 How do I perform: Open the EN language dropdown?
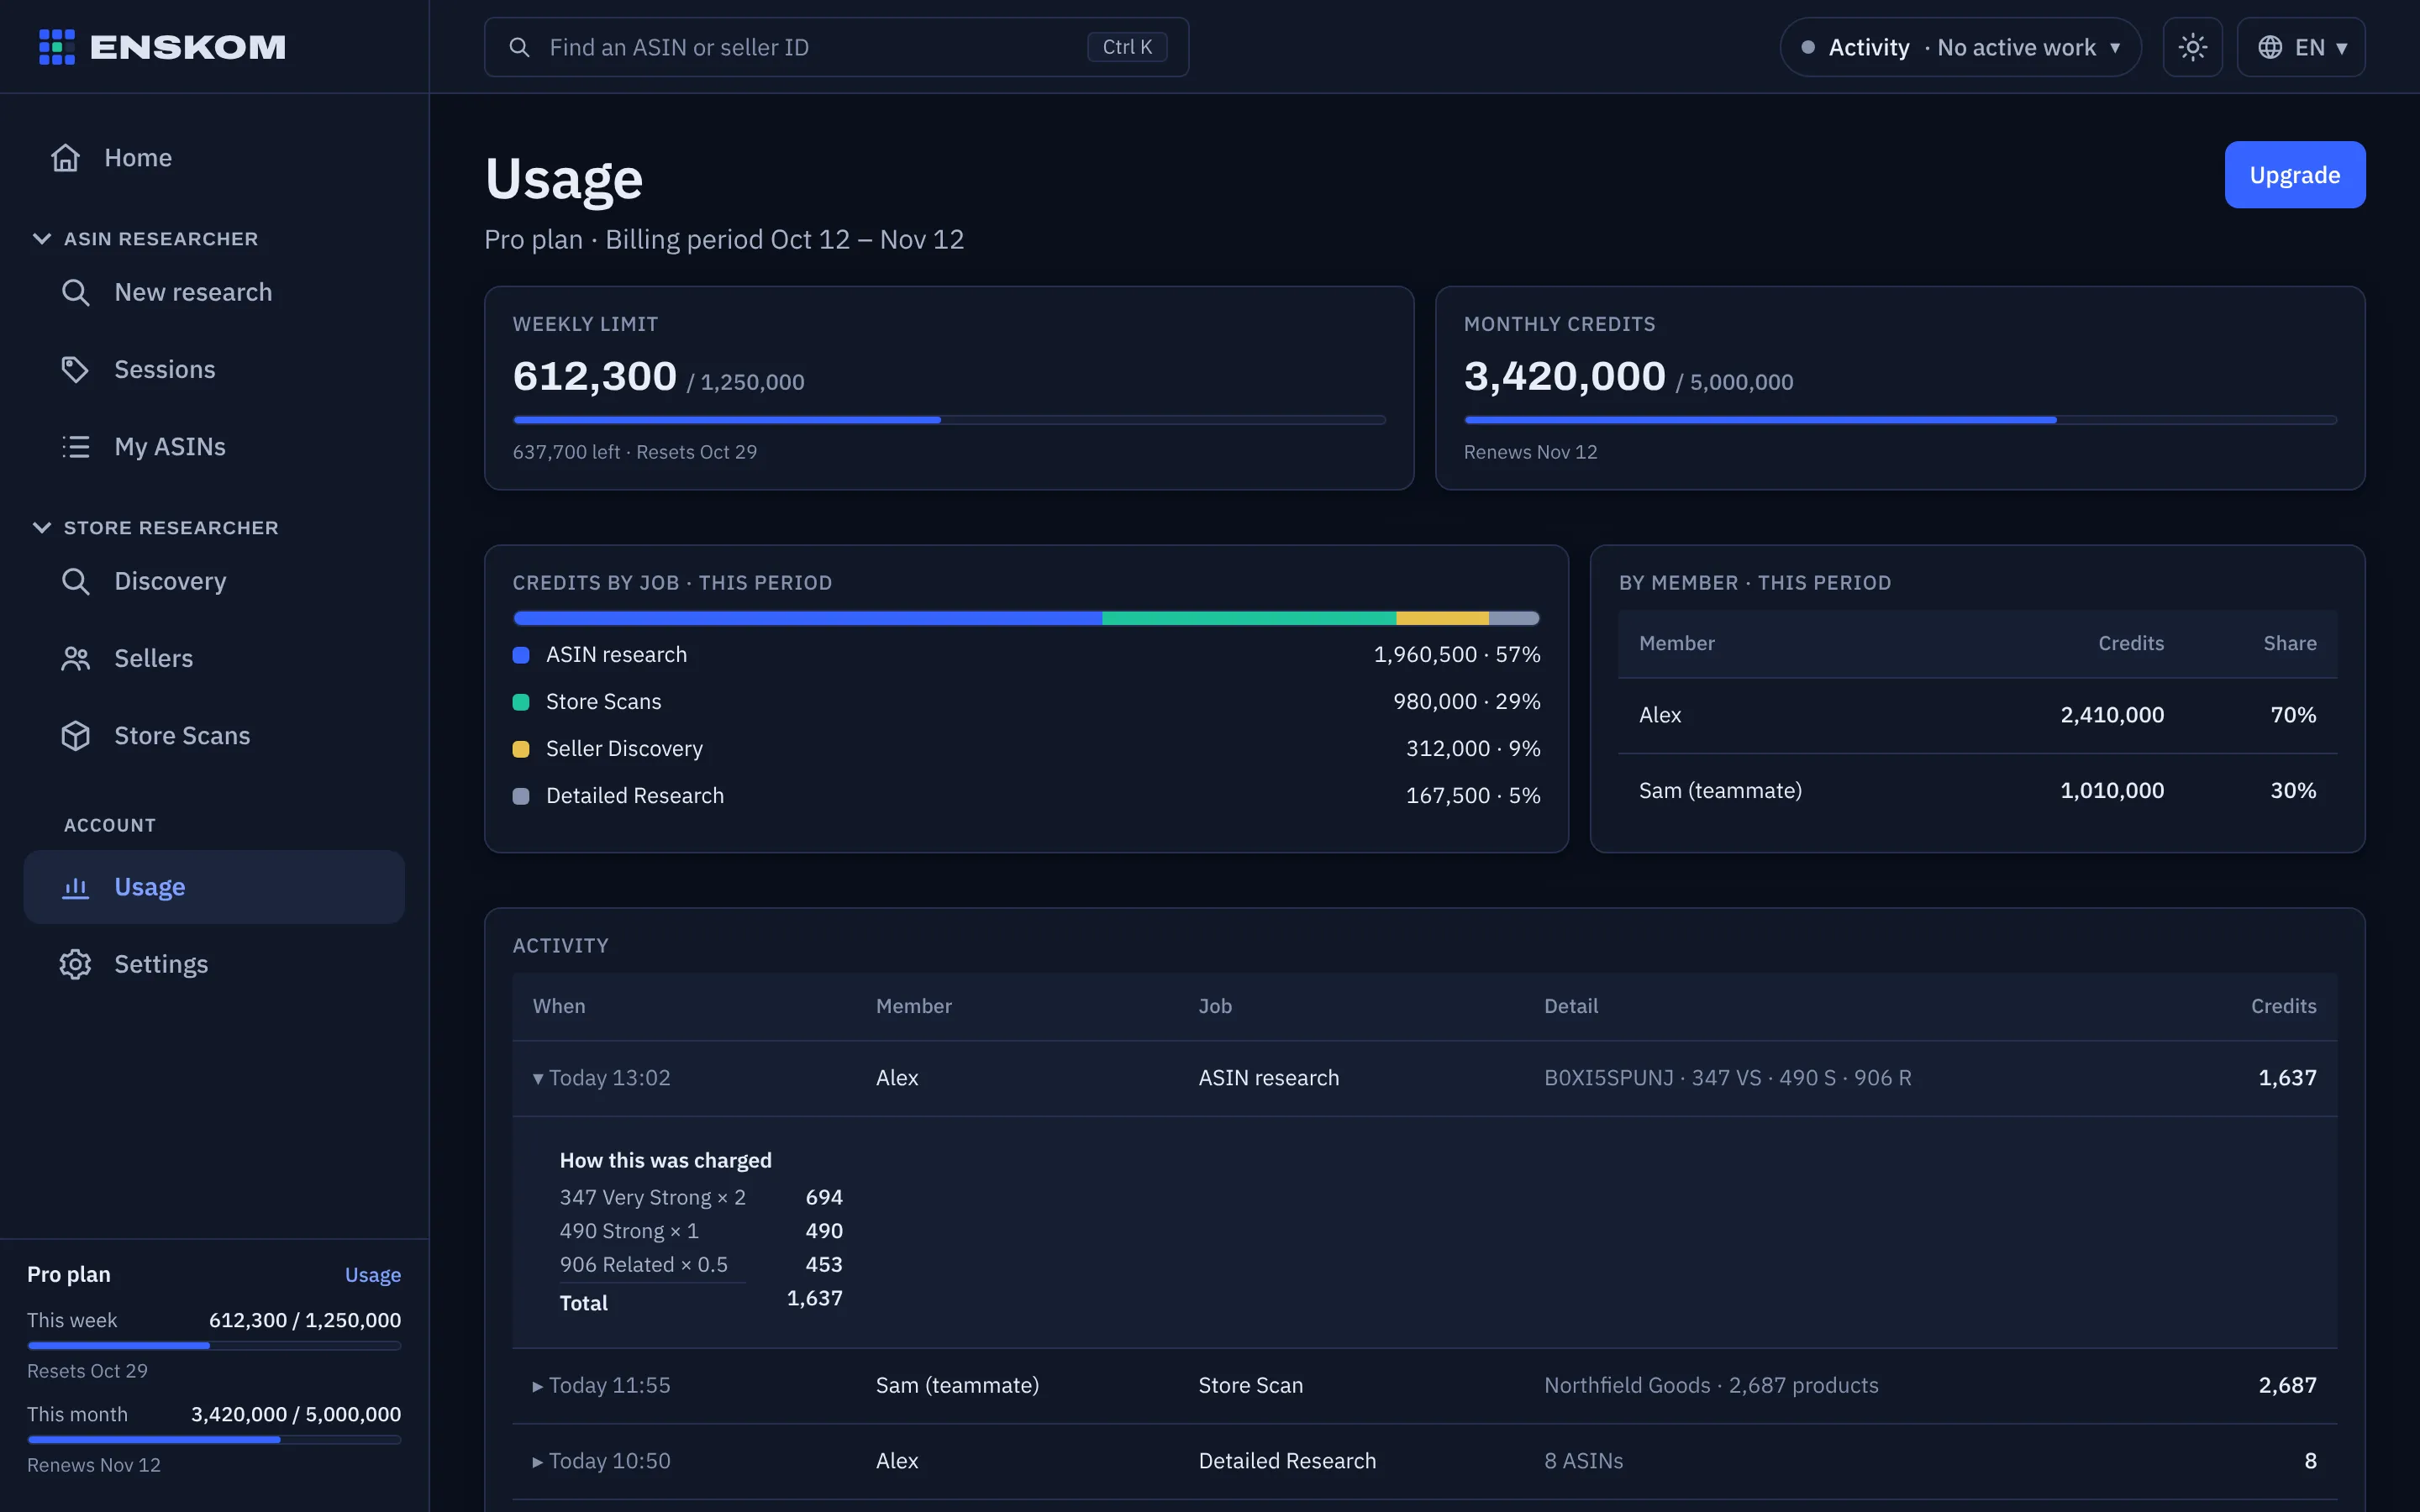pyautogui.click(x=2300, y=47)
